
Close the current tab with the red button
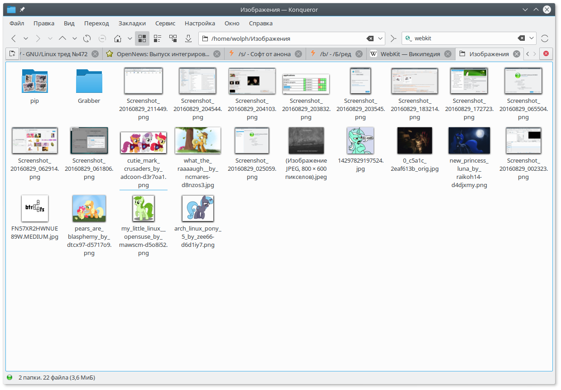546,53
